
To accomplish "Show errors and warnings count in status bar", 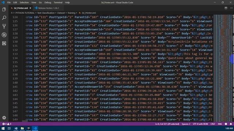I will [x=7, y=124].
